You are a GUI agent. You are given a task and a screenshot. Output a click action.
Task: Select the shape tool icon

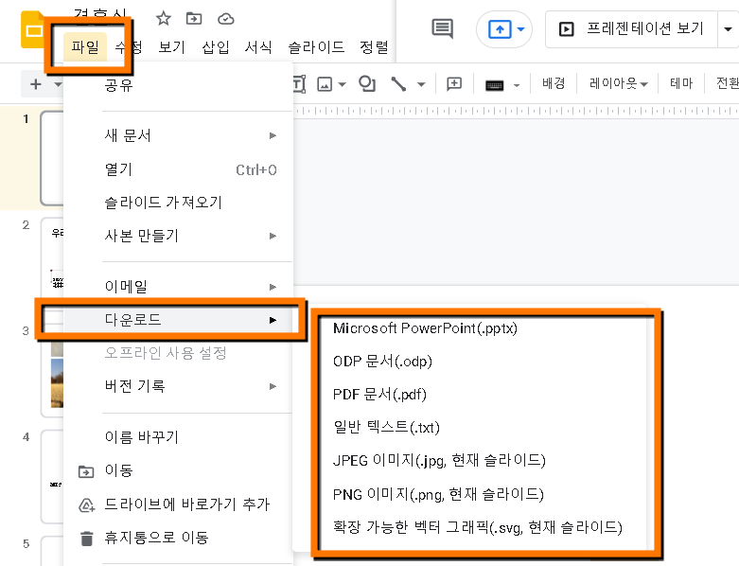pyautogui.click(x=367, y=84)
